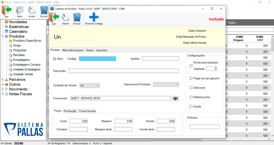Select the Produto tab
Screen dimensions: 274x145
(x=55, y=50)
